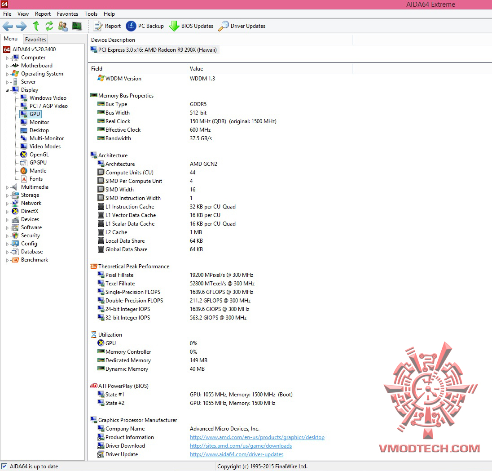492x471 pixels.
Task: Select the PCI Express Radeon R9 290X device
Action: [154, 49]
